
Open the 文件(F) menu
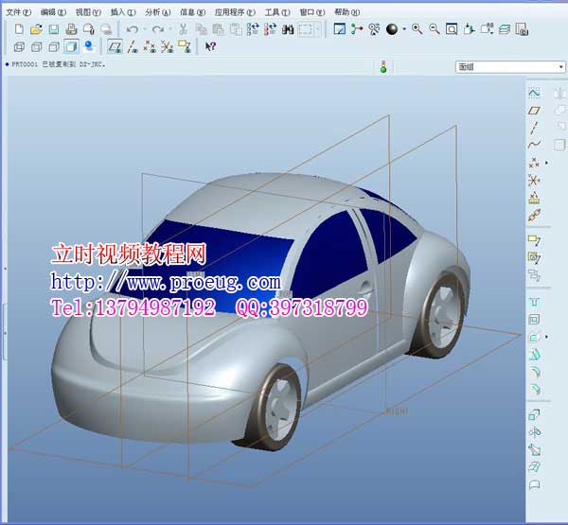[x=19, y=12]
